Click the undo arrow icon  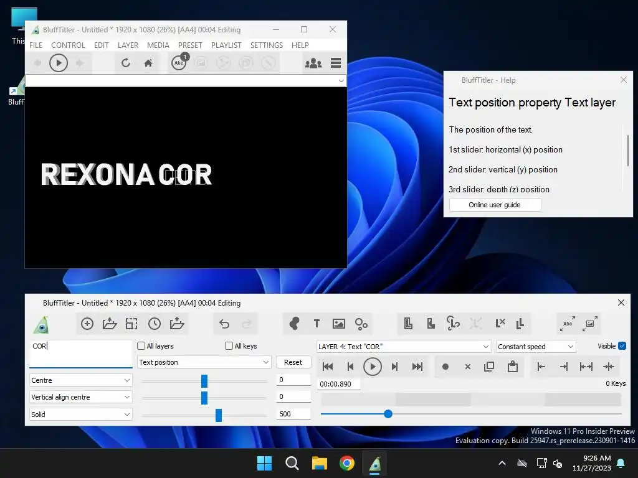tap(224, 324)
